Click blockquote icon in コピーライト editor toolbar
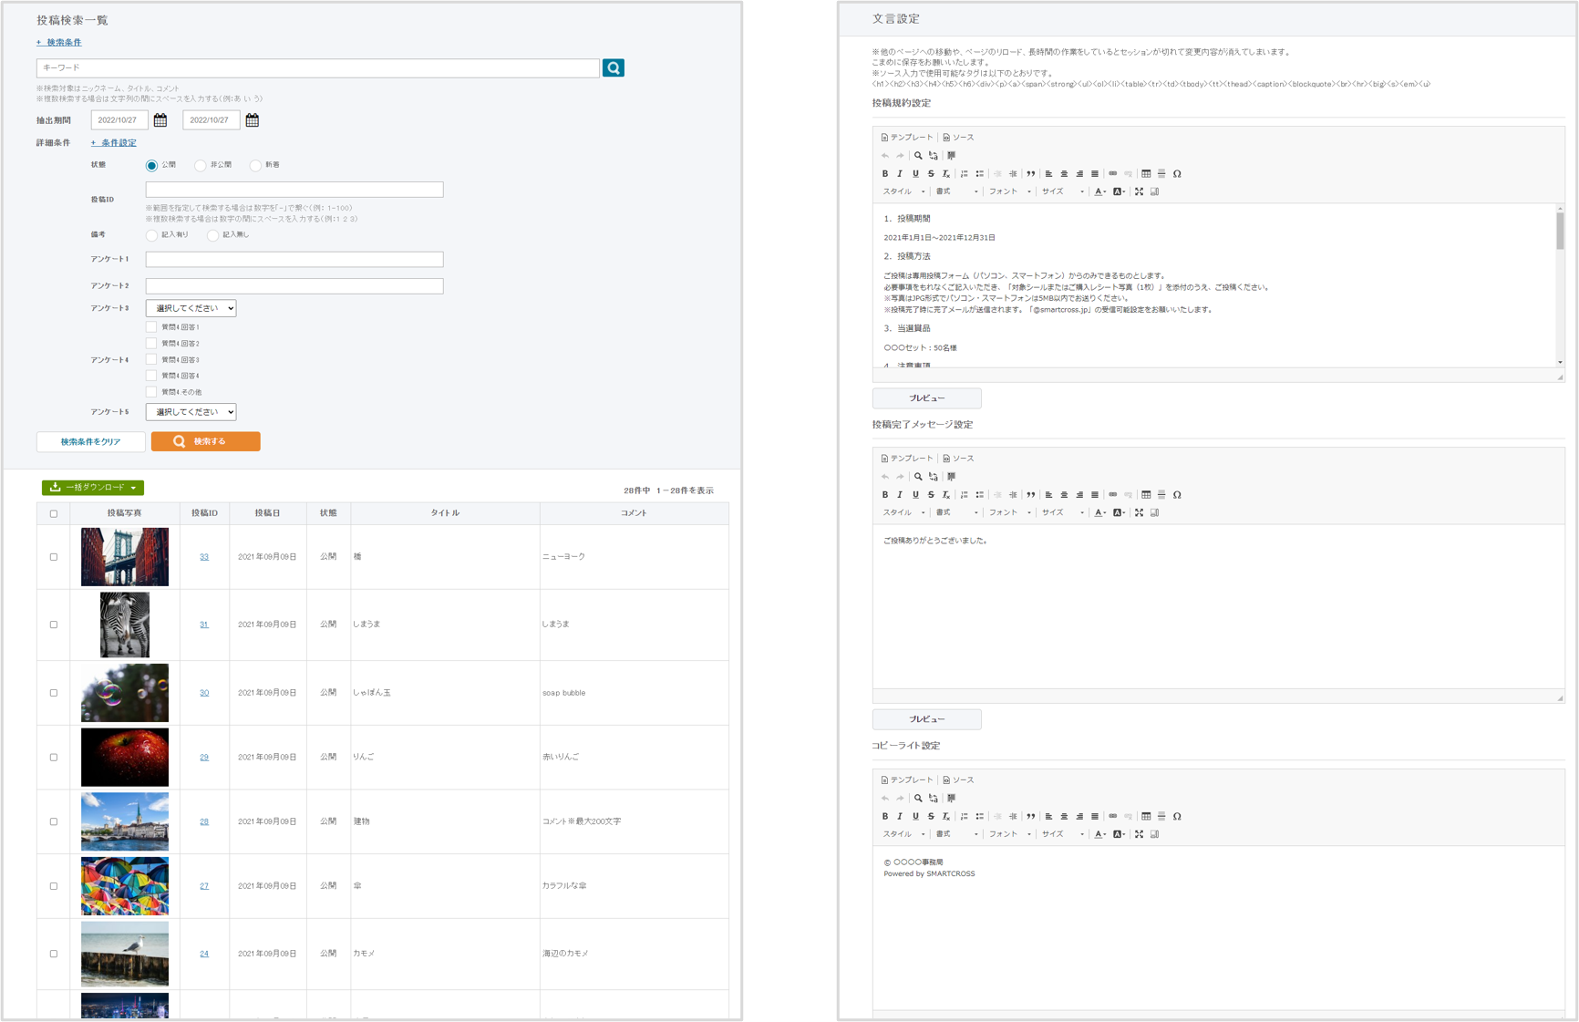The width and height of the screenshot is (1579, 1022). (x=1031, y=817)
